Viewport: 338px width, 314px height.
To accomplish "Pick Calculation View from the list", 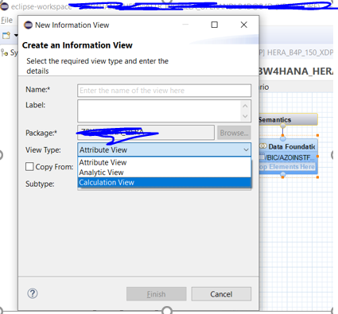I will [x=164, y=182].
